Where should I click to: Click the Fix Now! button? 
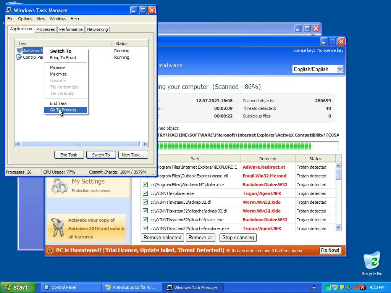pos(330,250)
